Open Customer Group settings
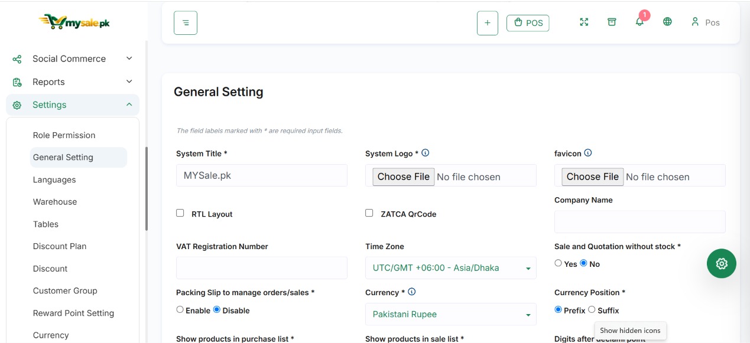 tap(65, 291)
